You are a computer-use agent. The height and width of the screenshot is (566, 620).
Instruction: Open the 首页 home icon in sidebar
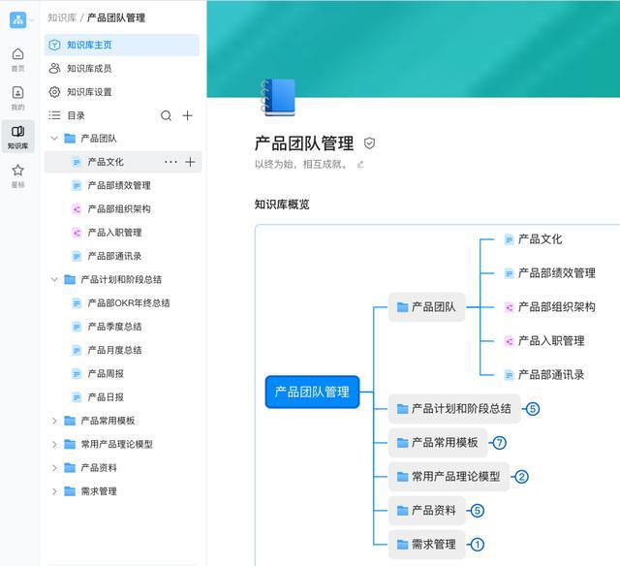click(17, 57)
